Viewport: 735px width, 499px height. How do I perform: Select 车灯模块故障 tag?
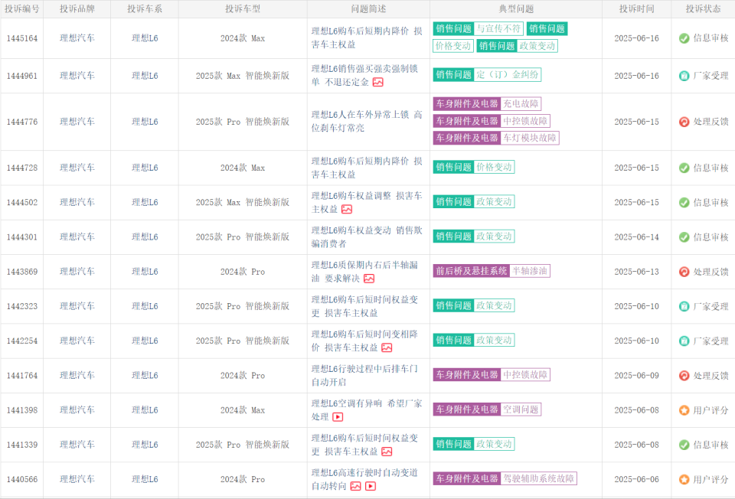coord(530,138)
